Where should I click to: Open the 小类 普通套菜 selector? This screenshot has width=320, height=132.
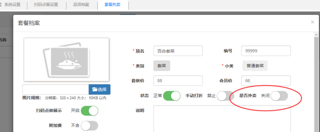tap(255, 66)
